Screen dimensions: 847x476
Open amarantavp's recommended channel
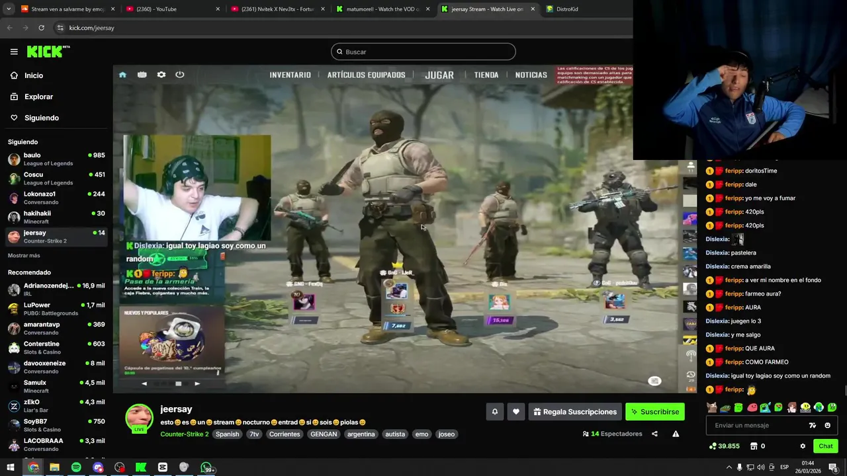click(x=56, y=329)
